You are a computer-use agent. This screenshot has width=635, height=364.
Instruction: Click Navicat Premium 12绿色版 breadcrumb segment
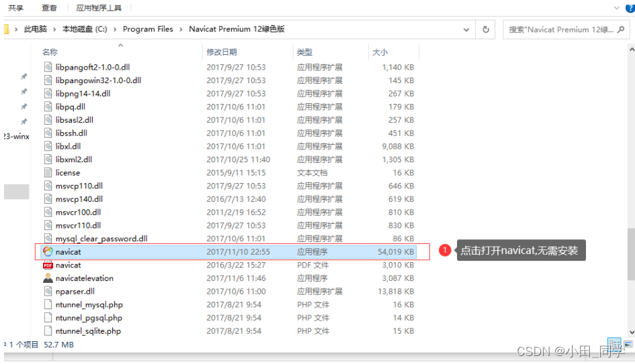pos(237,29)
